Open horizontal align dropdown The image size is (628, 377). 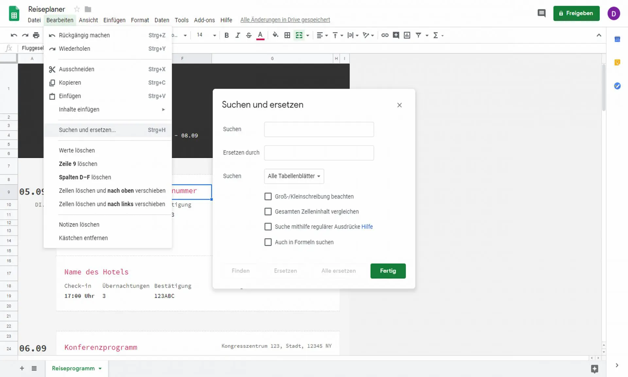coord(322,35)
